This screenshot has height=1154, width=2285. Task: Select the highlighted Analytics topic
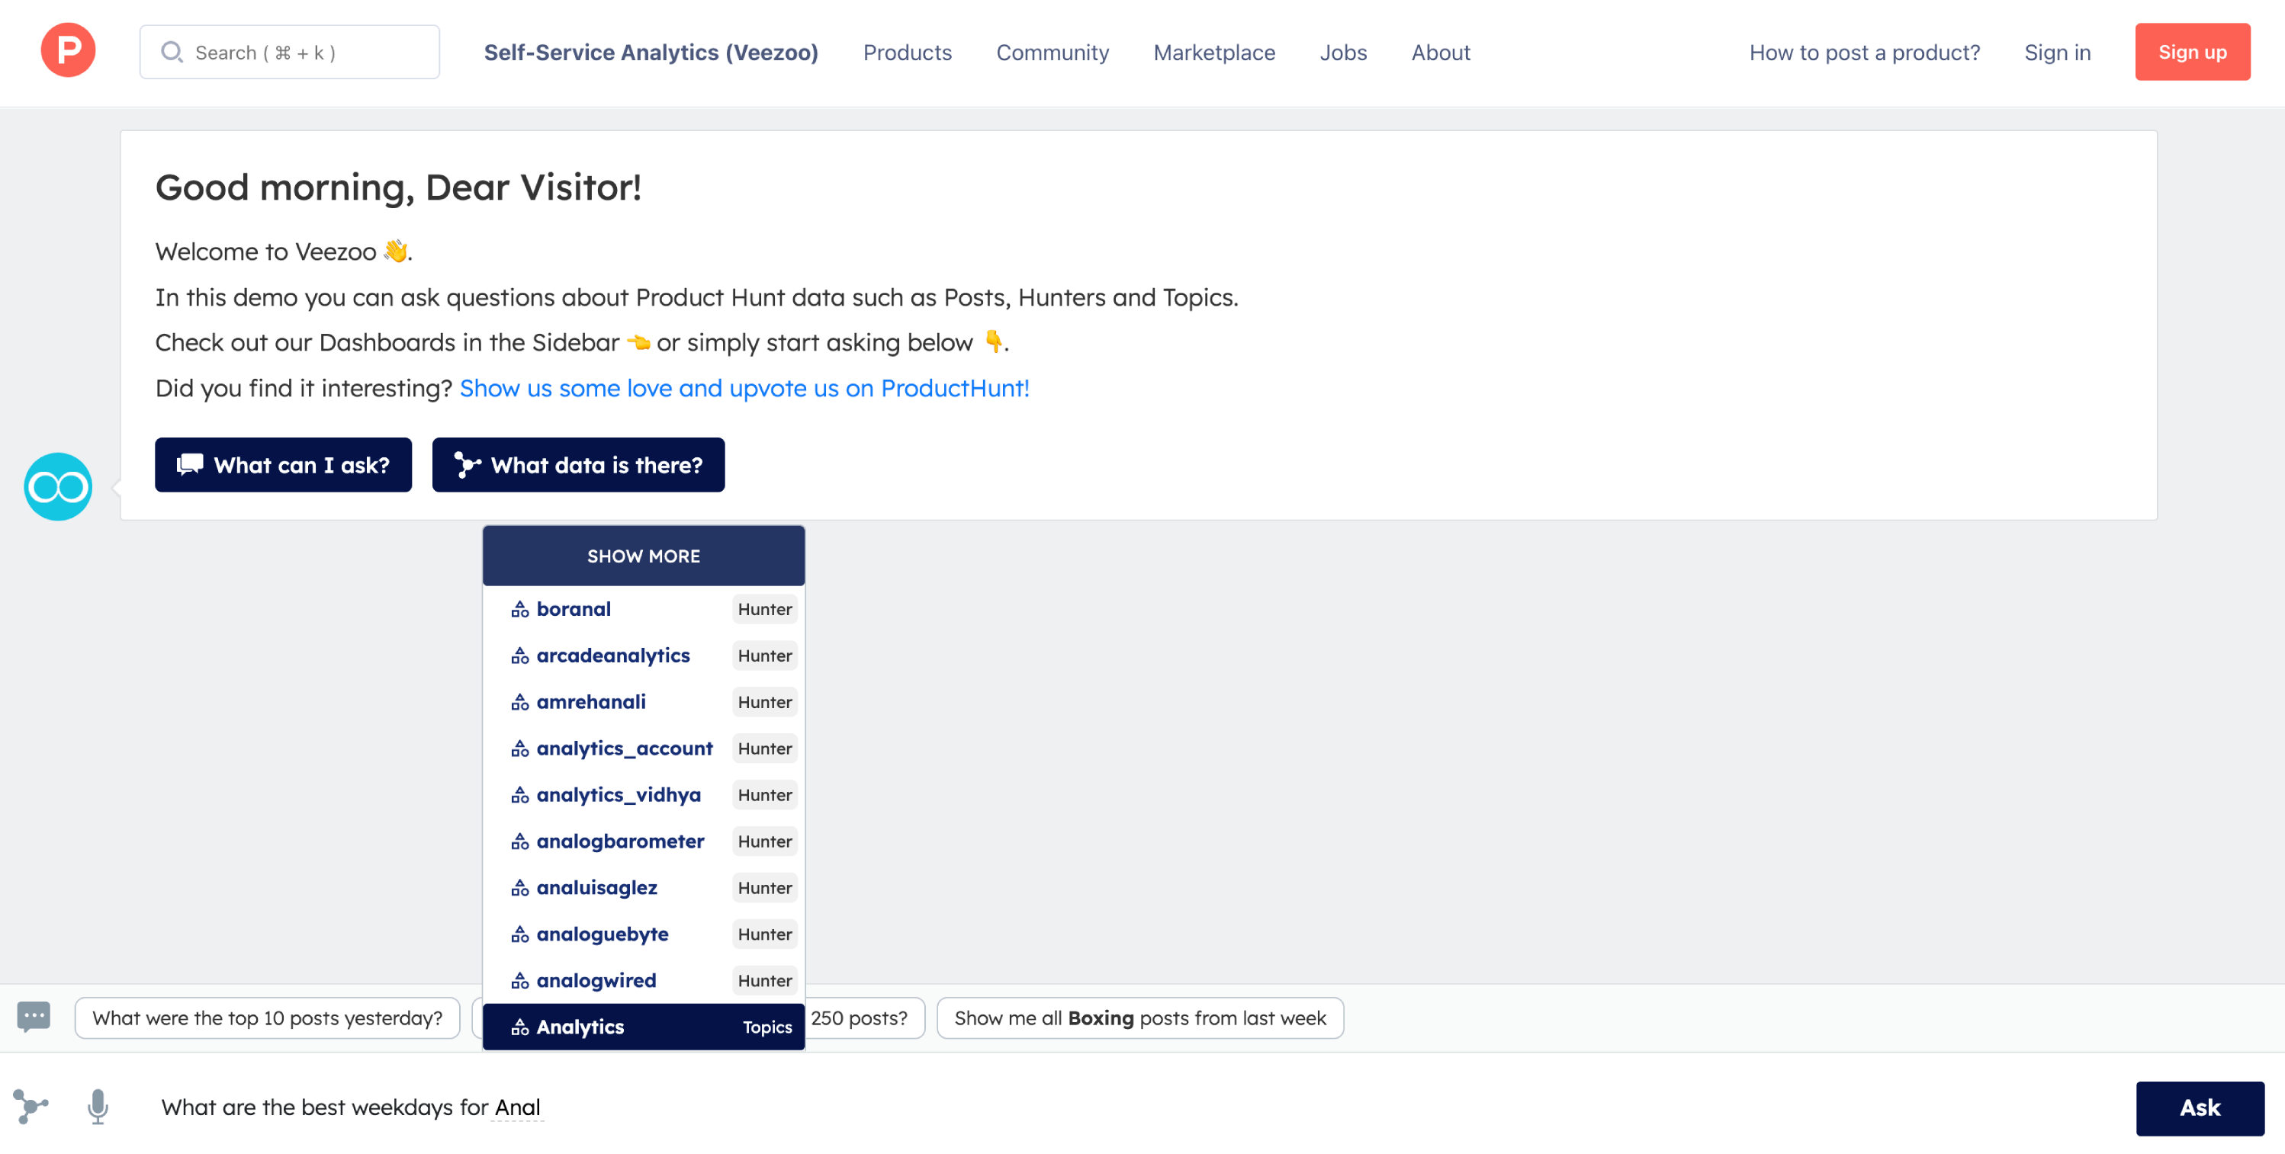[x=644, y=1027]
